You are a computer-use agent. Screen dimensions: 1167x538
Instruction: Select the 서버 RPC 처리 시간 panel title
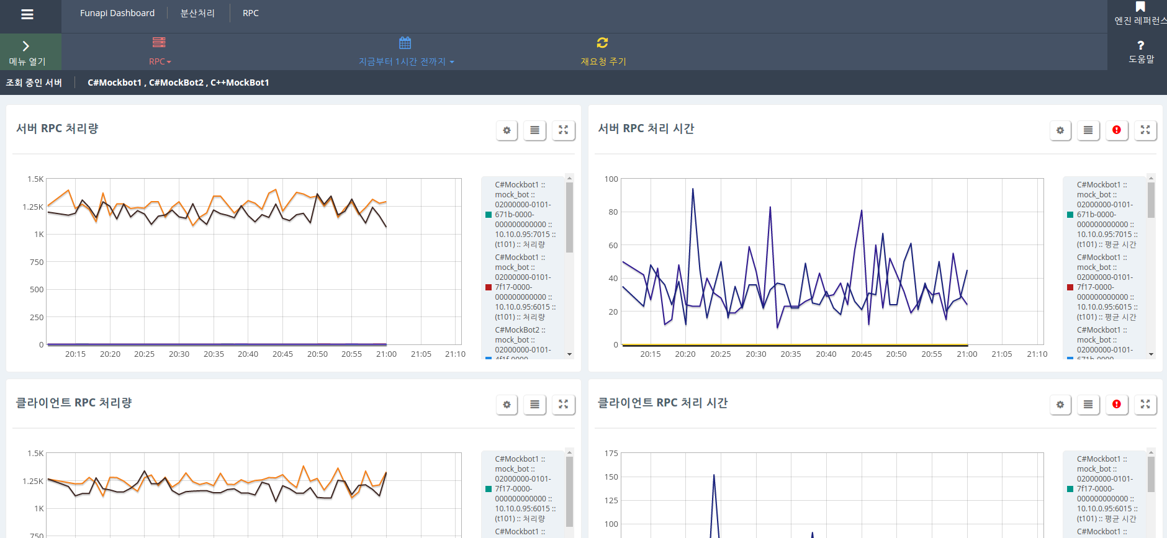pos(646,128)
